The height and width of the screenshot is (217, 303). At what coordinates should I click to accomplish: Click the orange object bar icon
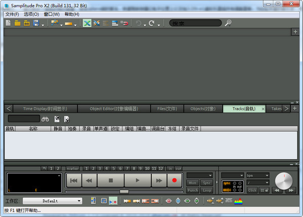coord(69,24)
